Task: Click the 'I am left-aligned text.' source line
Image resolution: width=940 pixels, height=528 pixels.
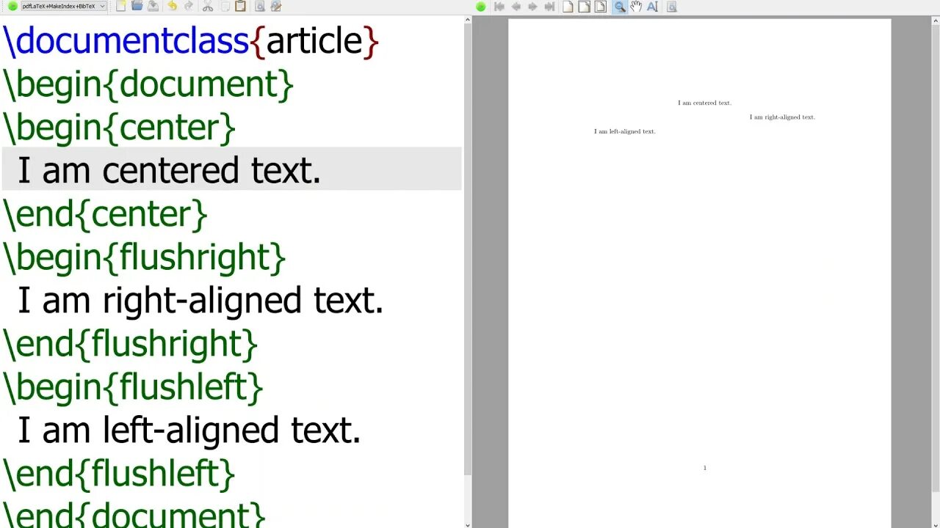Action: click(189, 430)
